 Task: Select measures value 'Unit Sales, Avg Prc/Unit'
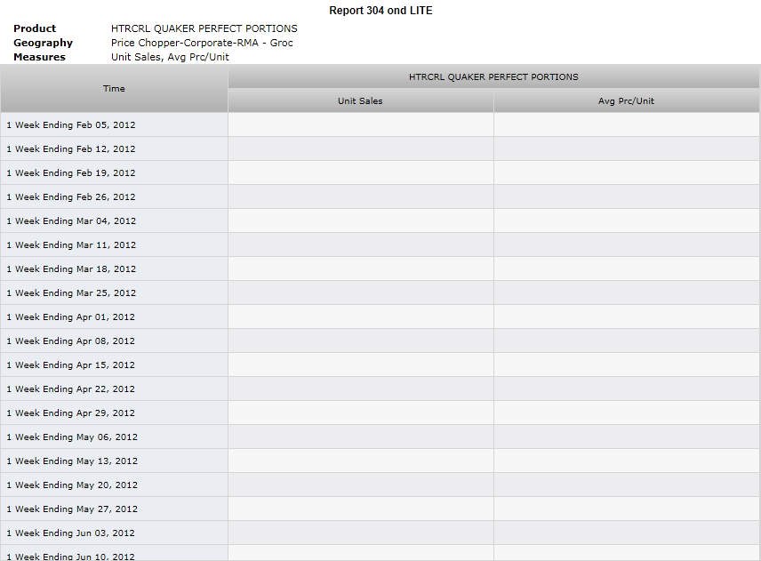(x=170, y=57)
